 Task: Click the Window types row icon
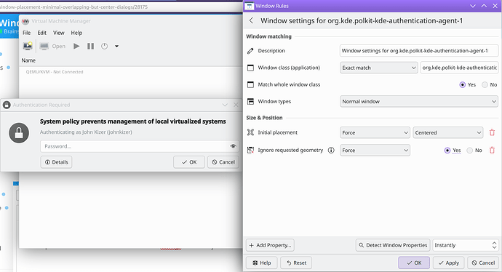[251, 101]
